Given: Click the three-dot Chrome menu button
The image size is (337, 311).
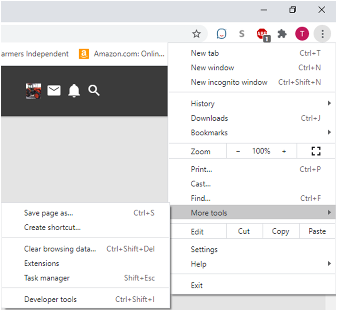Looking at the screenshot, I should tap(322, 34).
